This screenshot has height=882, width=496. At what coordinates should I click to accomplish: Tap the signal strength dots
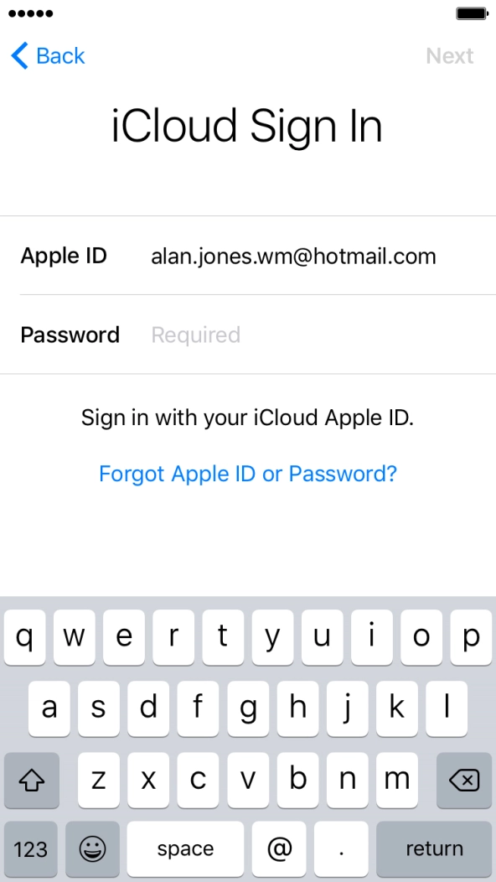pyautogui.click(x=31, y=13)
